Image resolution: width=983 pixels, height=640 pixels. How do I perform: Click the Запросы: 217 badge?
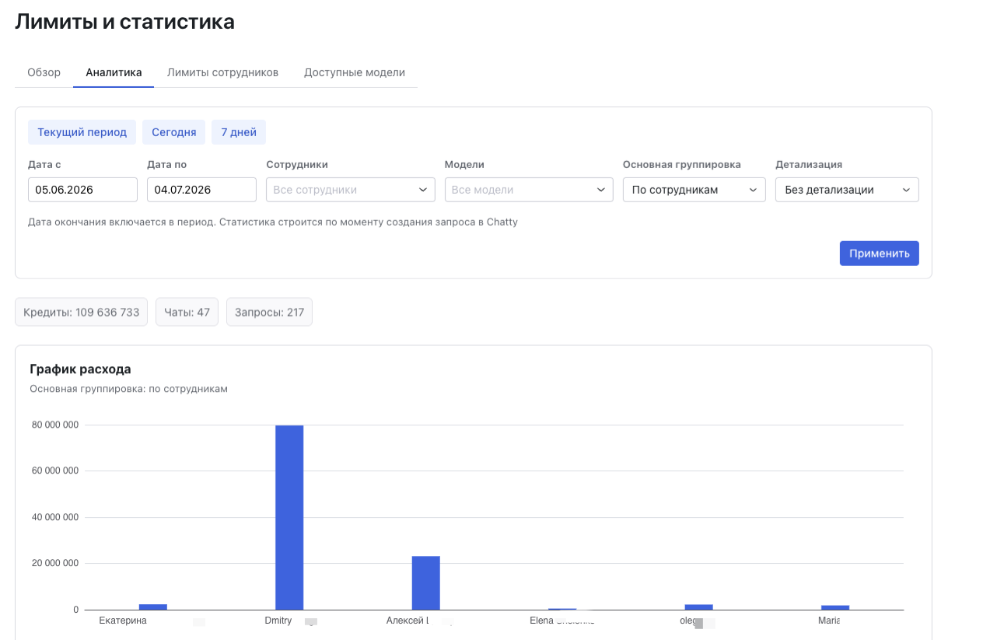click(x=269, y=312)
